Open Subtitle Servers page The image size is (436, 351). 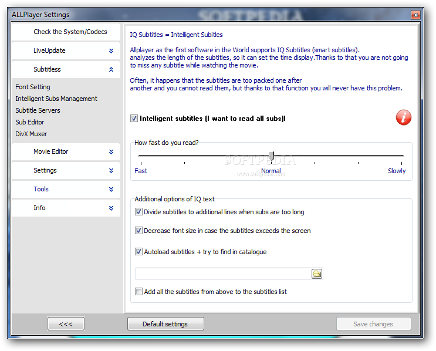[38, 110]
